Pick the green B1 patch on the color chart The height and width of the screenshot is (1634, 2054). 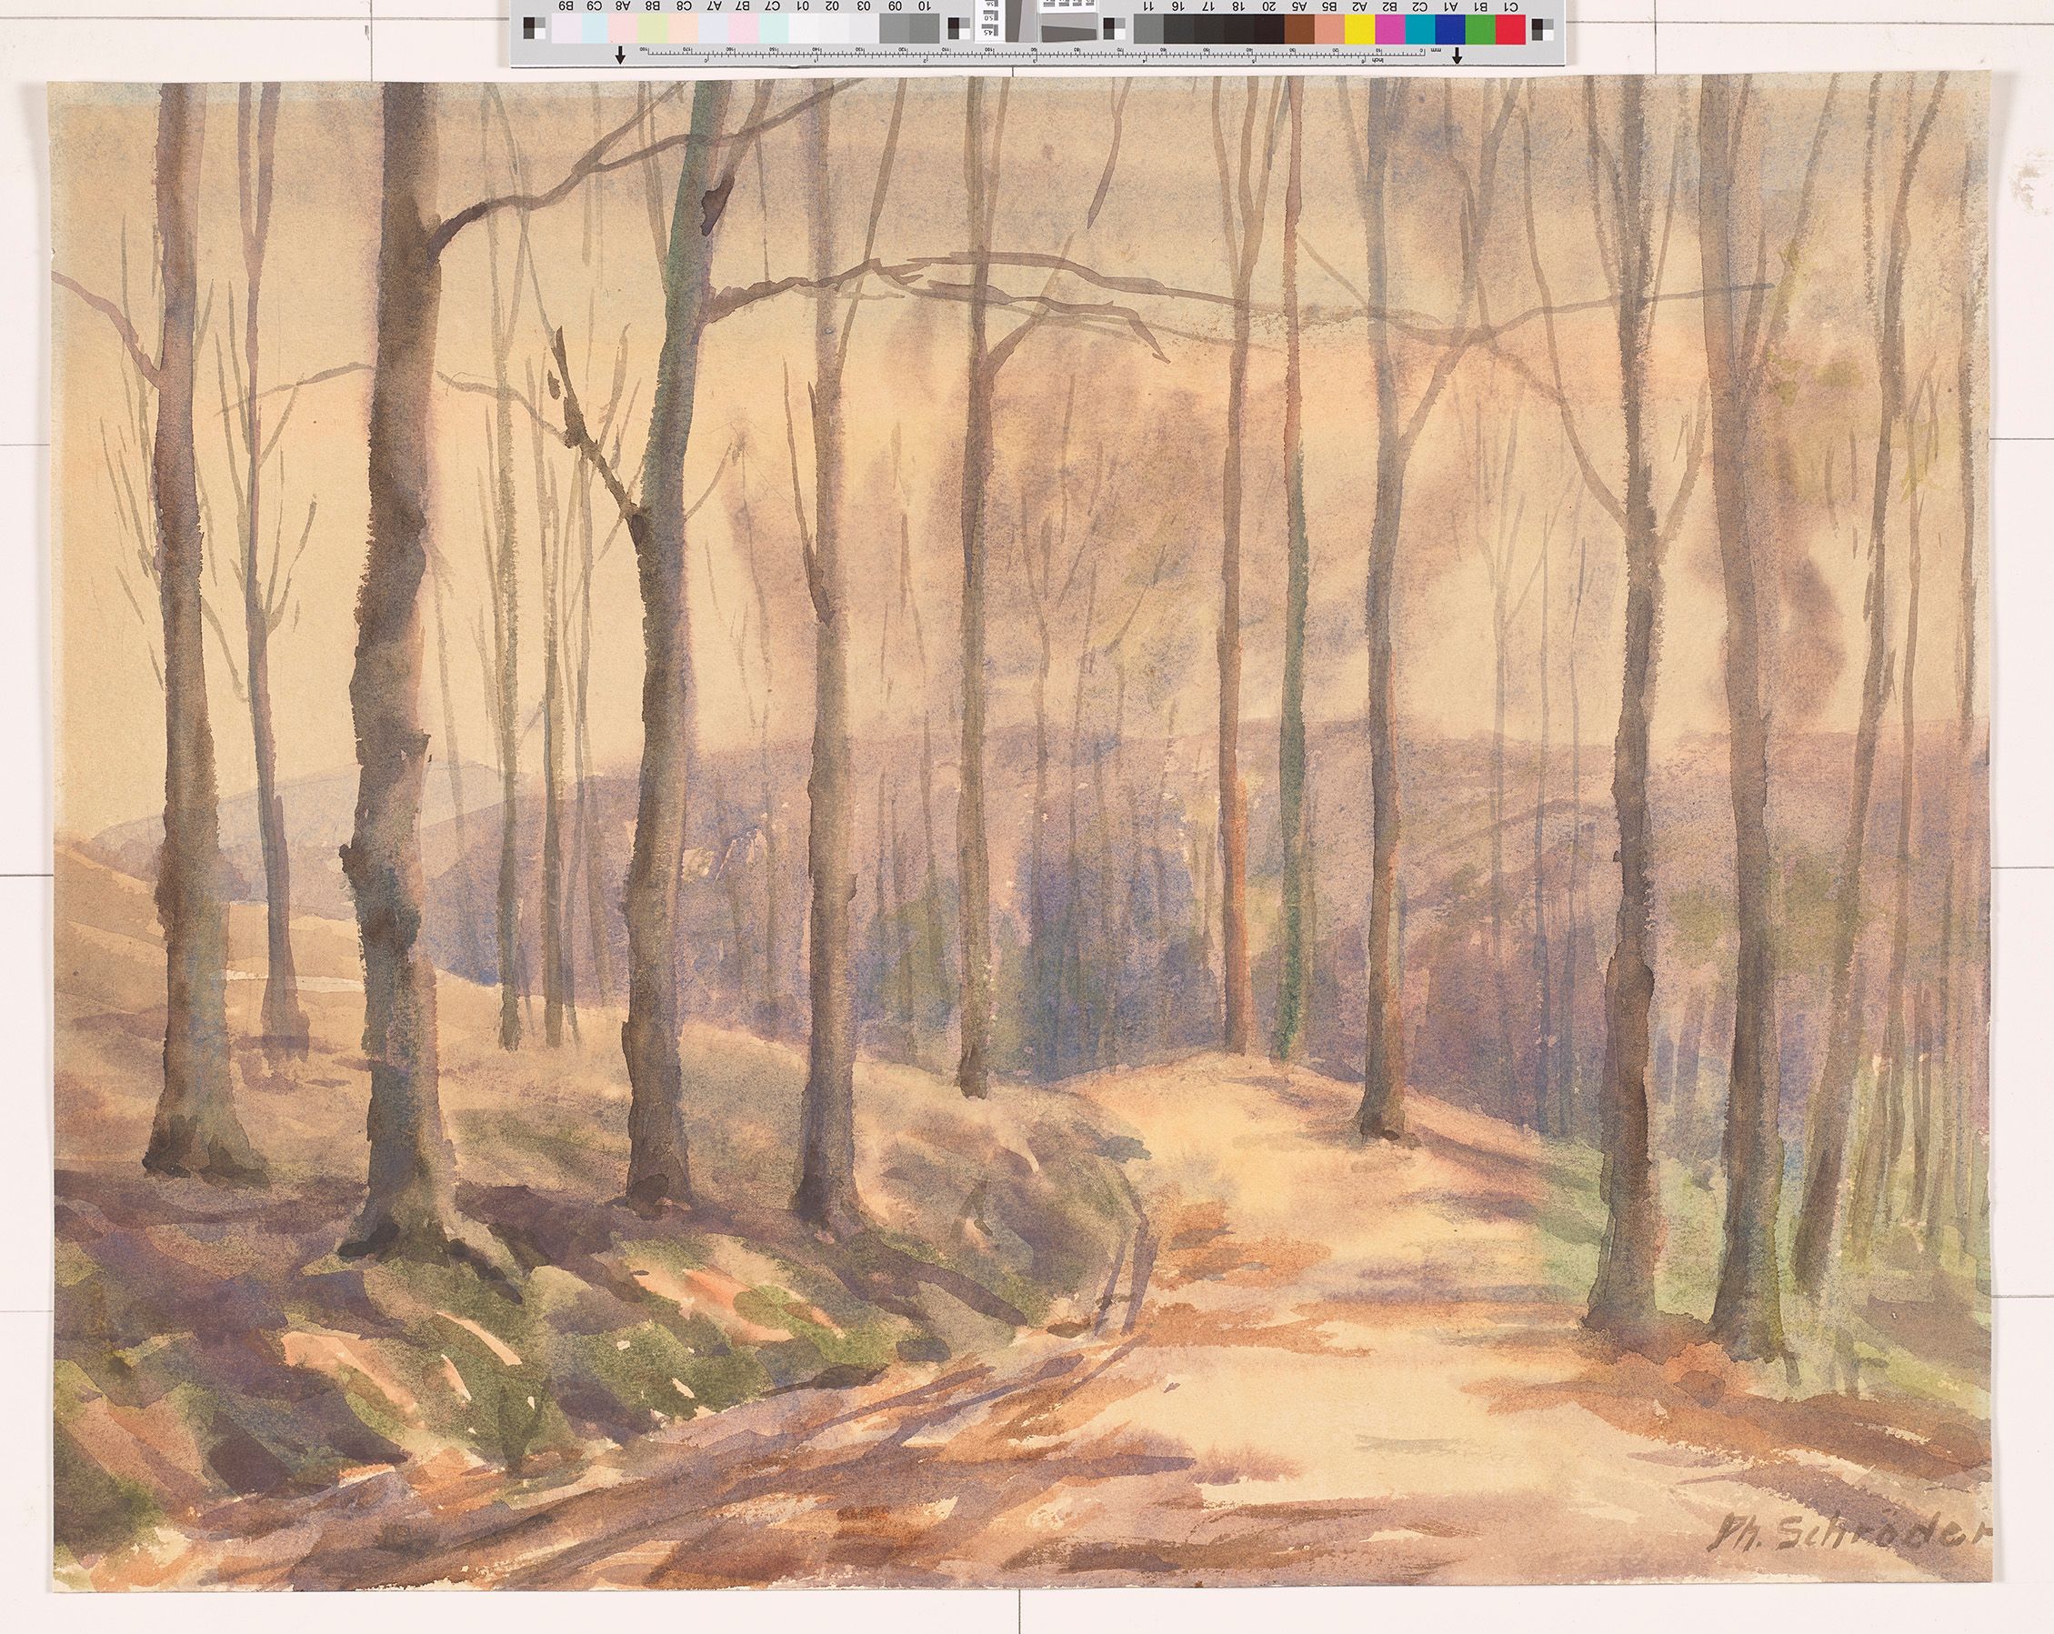point(1479,31)
